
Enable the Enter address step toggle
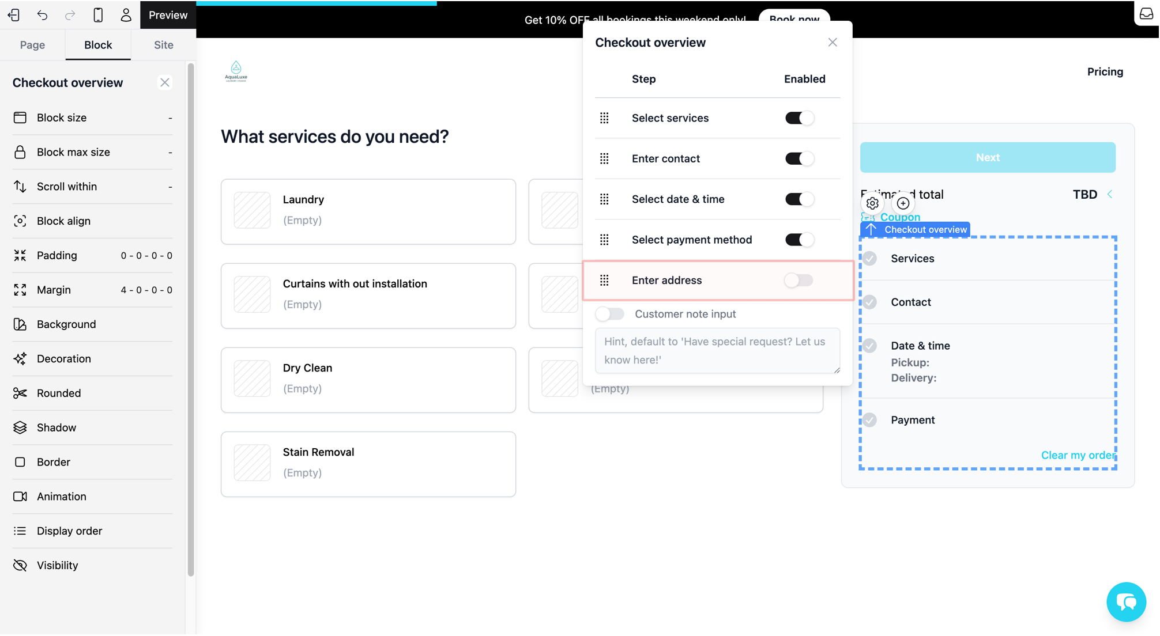pos(799,281)
